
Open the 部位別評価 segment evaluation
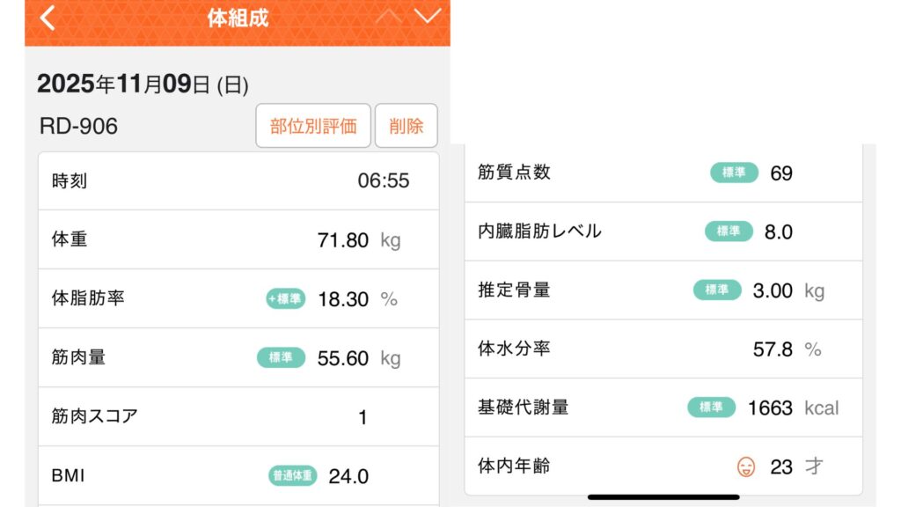click(x=313, y=126)
